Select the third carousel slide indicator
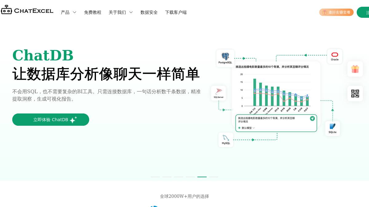Image resolution: width=369 pixels, height=207 pixels. coord(179,177)
